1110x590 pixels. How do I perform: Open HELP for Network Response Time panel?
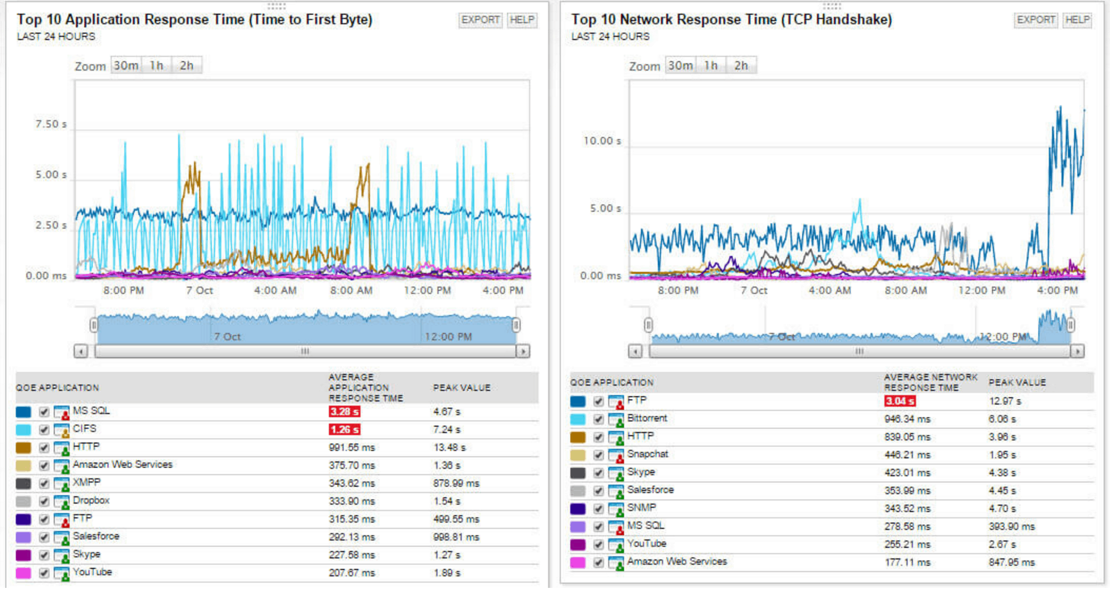(x=1077, y=20)
